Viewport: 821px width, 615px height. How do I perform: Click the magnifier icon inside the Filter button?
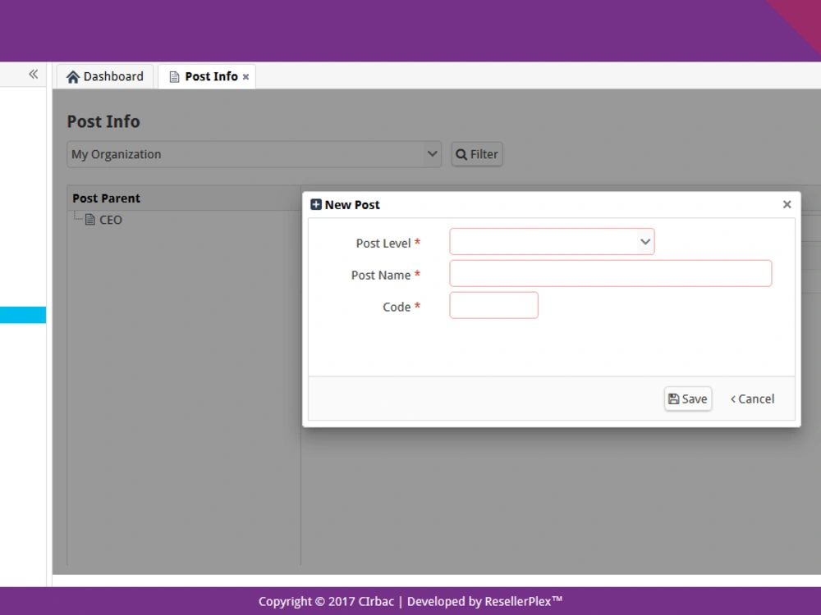tap(461, 154)
